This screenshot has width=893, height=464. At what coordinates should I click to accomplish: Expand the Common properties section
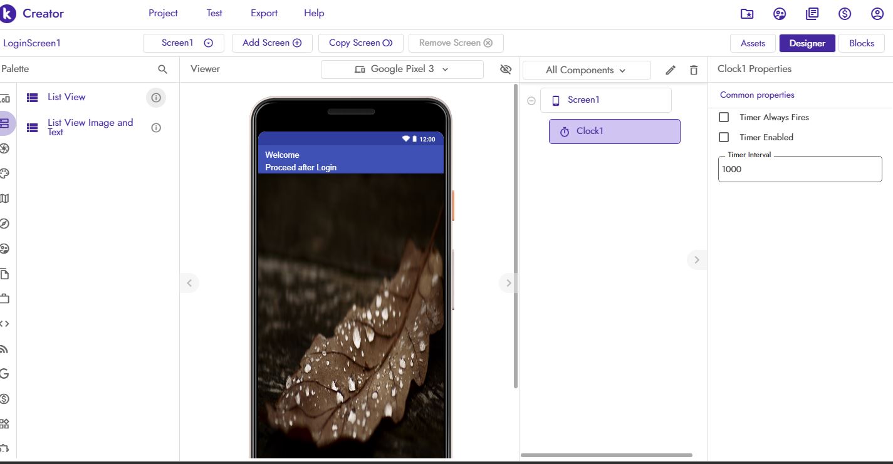pos(757,95)
